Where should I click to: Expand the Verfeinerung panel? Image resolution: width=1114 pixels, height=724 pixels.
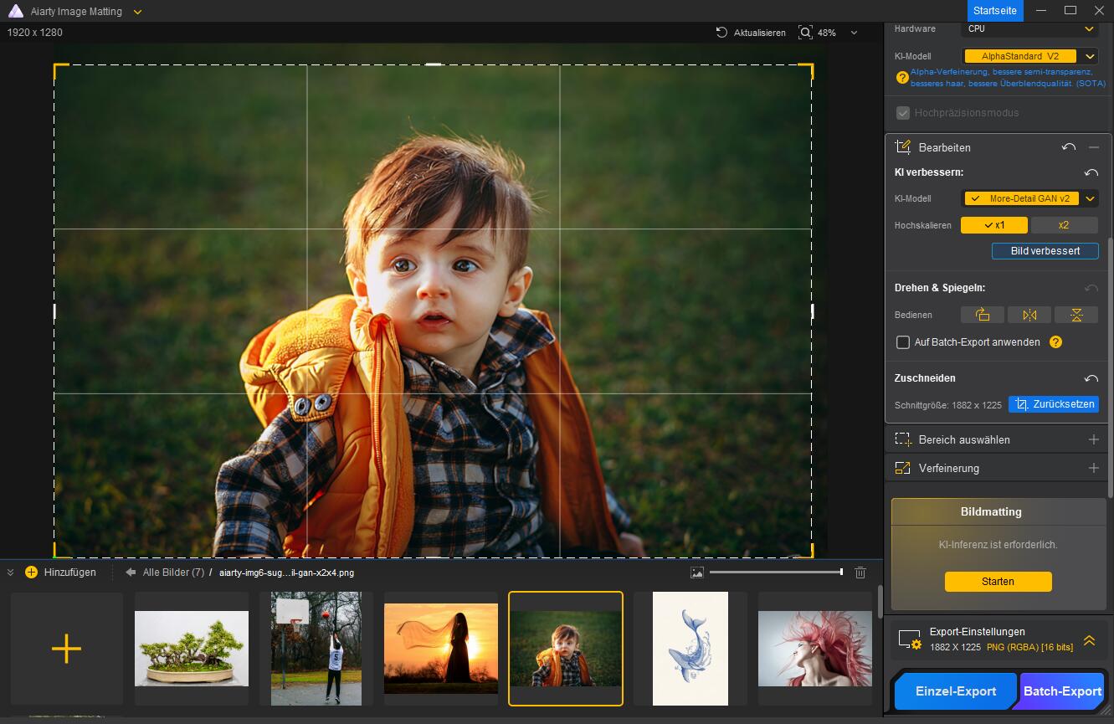coord(1093,468)
